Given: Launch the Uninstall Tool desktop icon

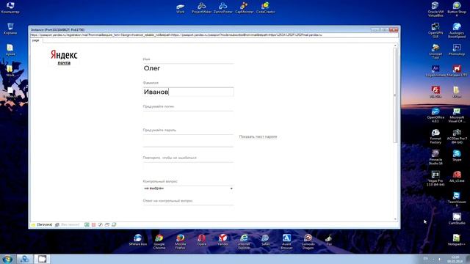Looking at the screenshot, I should (435, 51).
